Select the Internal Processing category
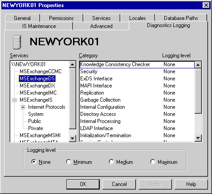The image size is (212, 194). pyautogui.click(x=137, y=121)
